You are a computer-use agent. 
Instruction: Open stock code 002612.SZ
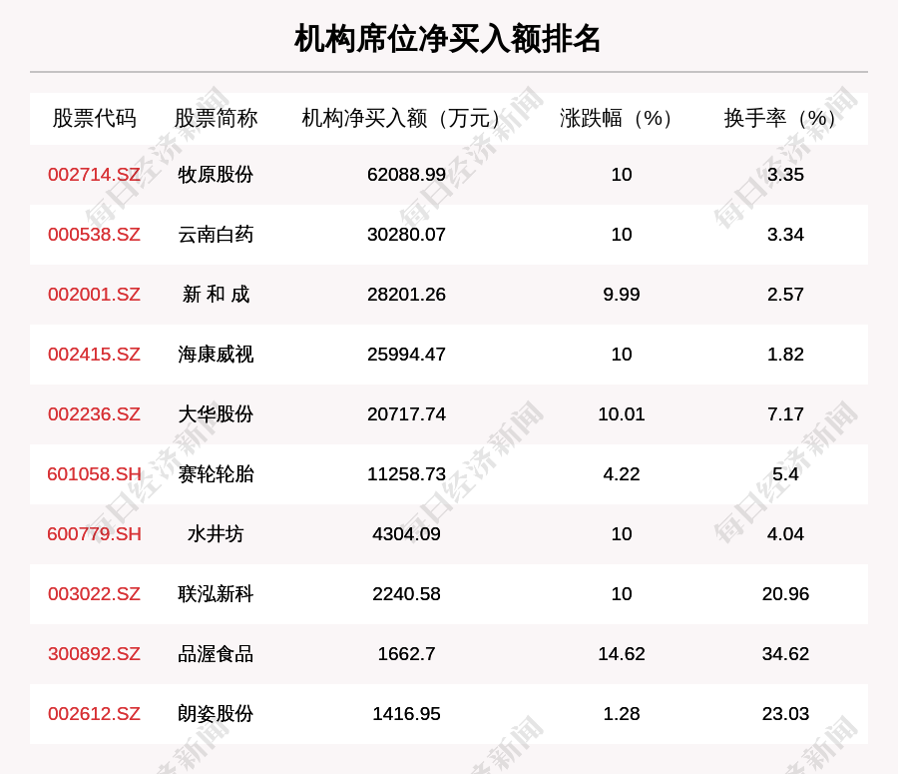(95, 714)
